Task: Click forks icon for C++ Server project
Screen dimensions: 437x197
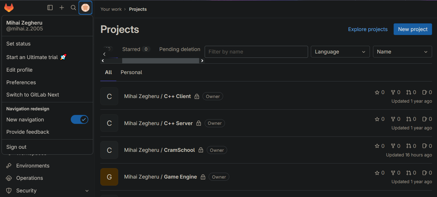Action: coord(393,119)
